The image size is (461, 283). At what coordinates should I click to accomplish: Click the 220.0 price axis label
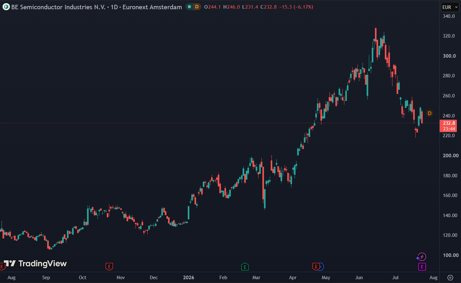[x=449, y=136]
